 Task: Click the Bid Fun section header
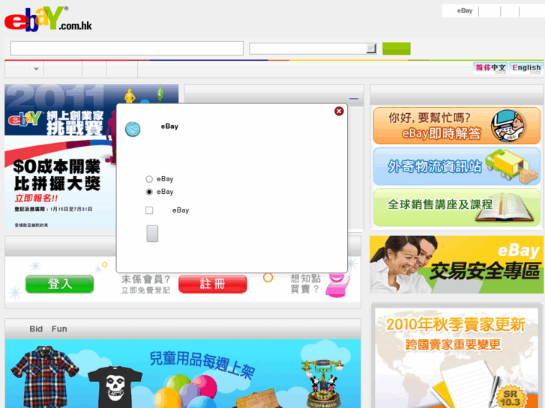coord(48,329)
